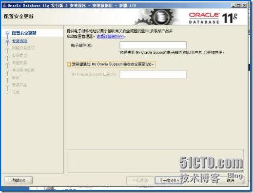This screenshot has width=253, height=193.
Task: Click the Java icon in the title bar
Action: coord(4,6)
